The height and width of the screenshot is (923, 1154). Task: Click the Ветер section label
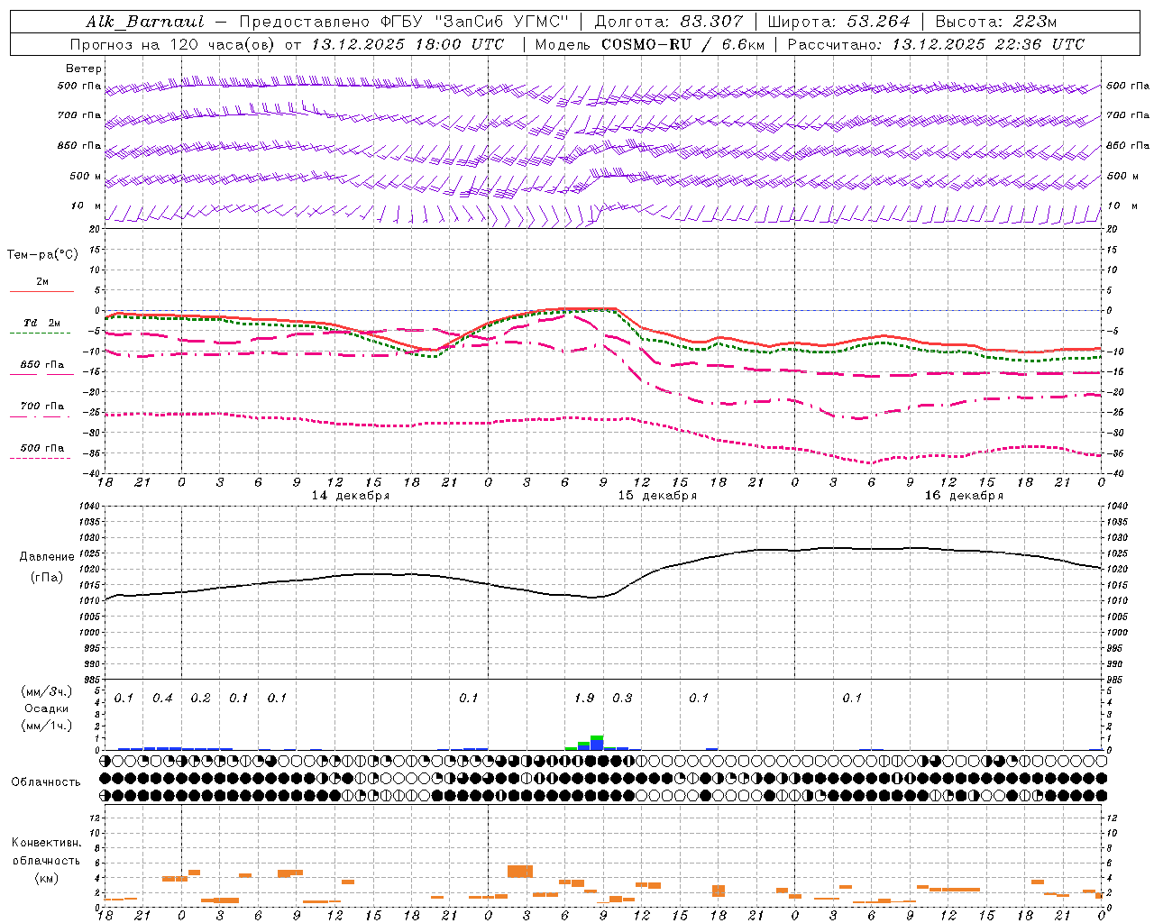pyautogui.click(x=84, y=69)
